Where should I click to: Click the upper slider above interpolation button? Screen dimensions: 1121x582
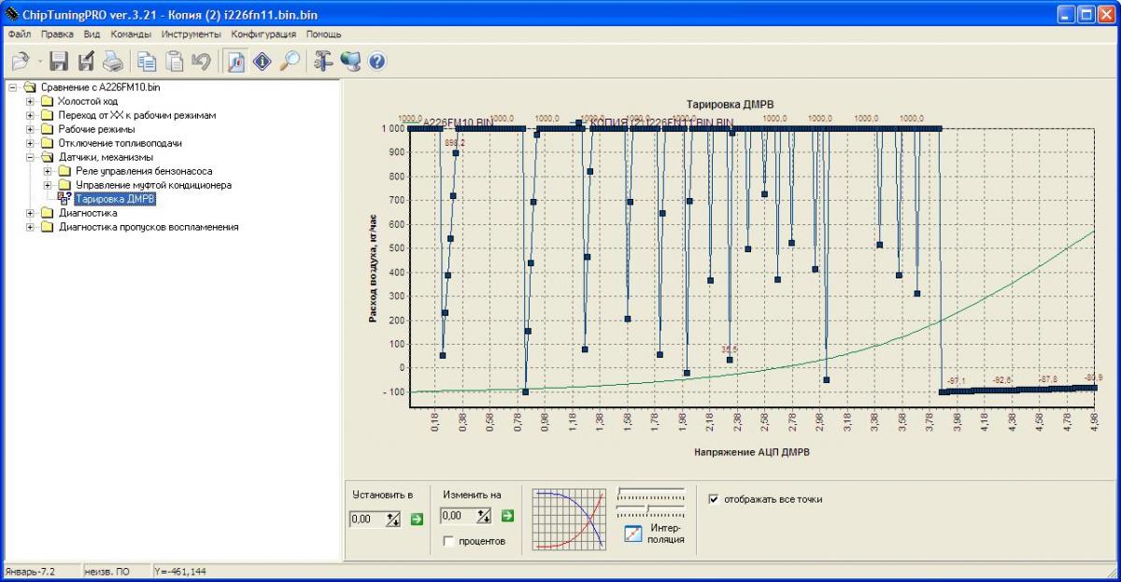(650, 490)
